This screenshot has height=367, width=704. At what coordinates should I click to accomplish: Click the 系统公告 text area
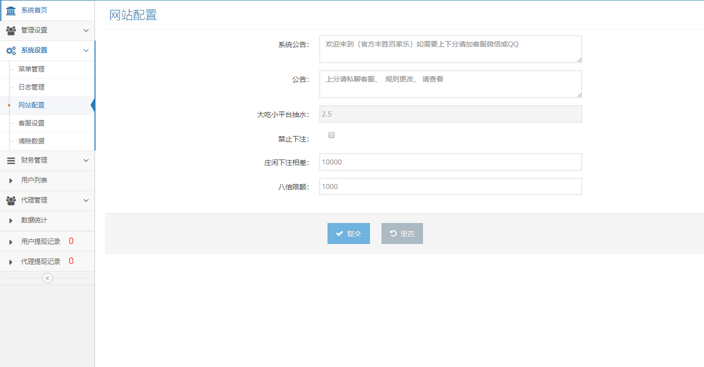pos(450,49)
